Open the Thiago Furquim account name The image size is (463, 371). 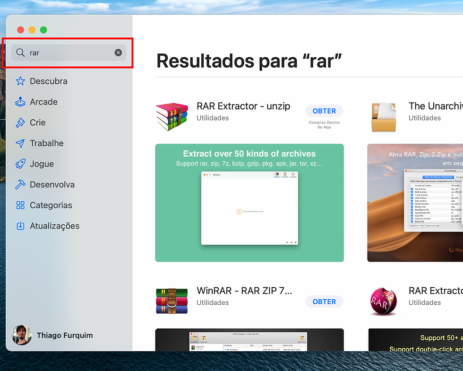[65, 335]
